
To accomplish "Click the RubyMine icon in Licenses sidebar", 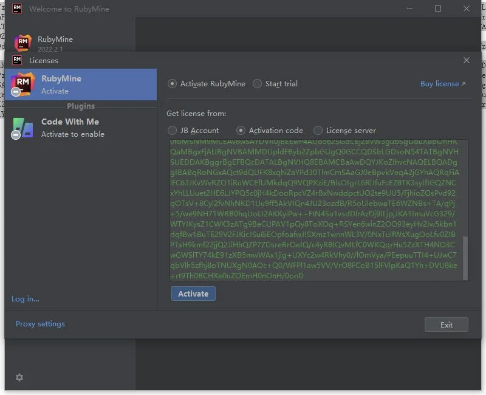I will pos(22,84).
